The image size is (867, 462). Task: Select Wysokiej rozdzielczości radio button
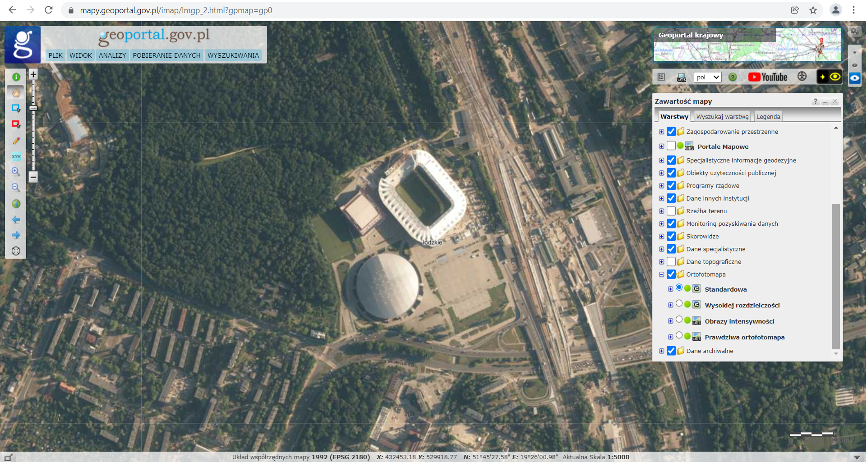pyautogui.click(x=679, y=304)
